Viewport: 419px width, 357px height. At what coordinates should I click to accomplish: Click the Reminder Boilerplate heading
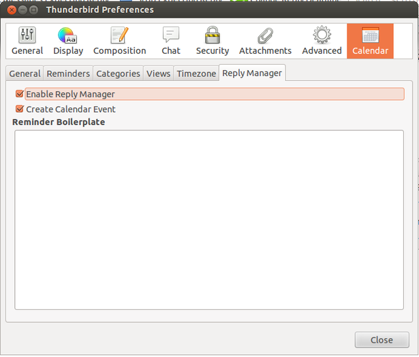click(59, 122)
